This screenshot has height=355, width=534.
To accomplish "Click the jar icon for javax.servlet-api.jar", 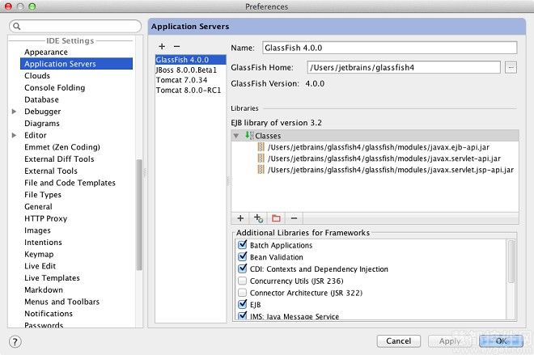I will coord(261,158).
